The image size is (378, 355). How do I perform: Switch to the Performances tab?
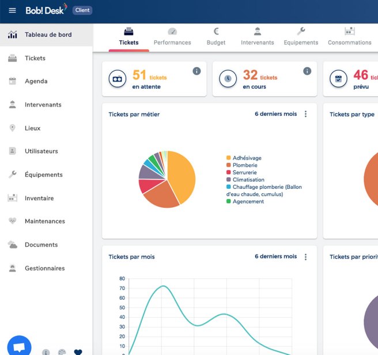(x=172, y=37)
